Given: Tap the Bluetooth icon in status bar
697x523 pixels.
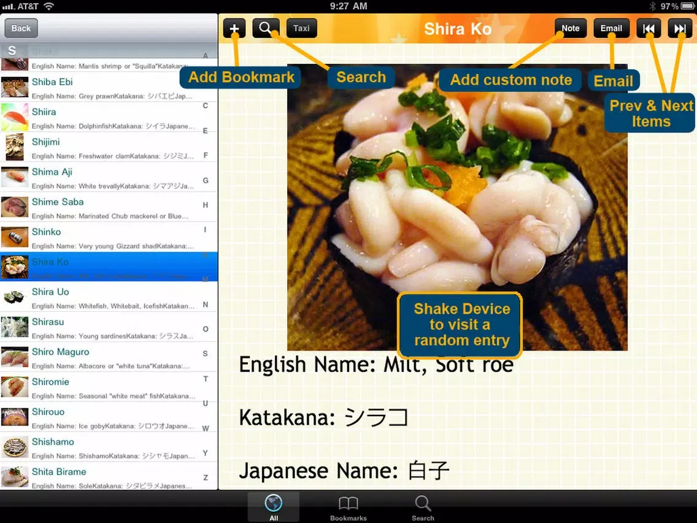Looking at the screenshot, I should (x=652, y=6).
